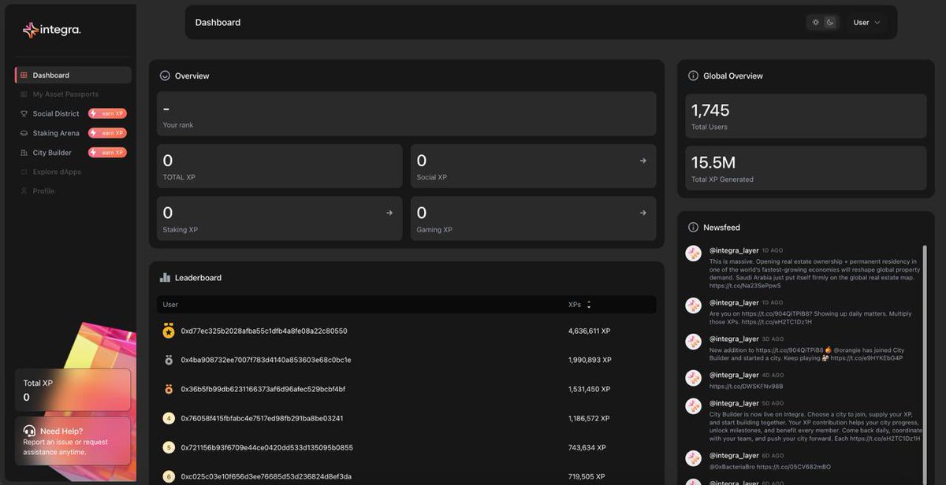Select address 0x76058f415fbfabc4e7517ed98fb291ba8be03241
The height and width of the screenshot is (485, 946).
point(262,418)
